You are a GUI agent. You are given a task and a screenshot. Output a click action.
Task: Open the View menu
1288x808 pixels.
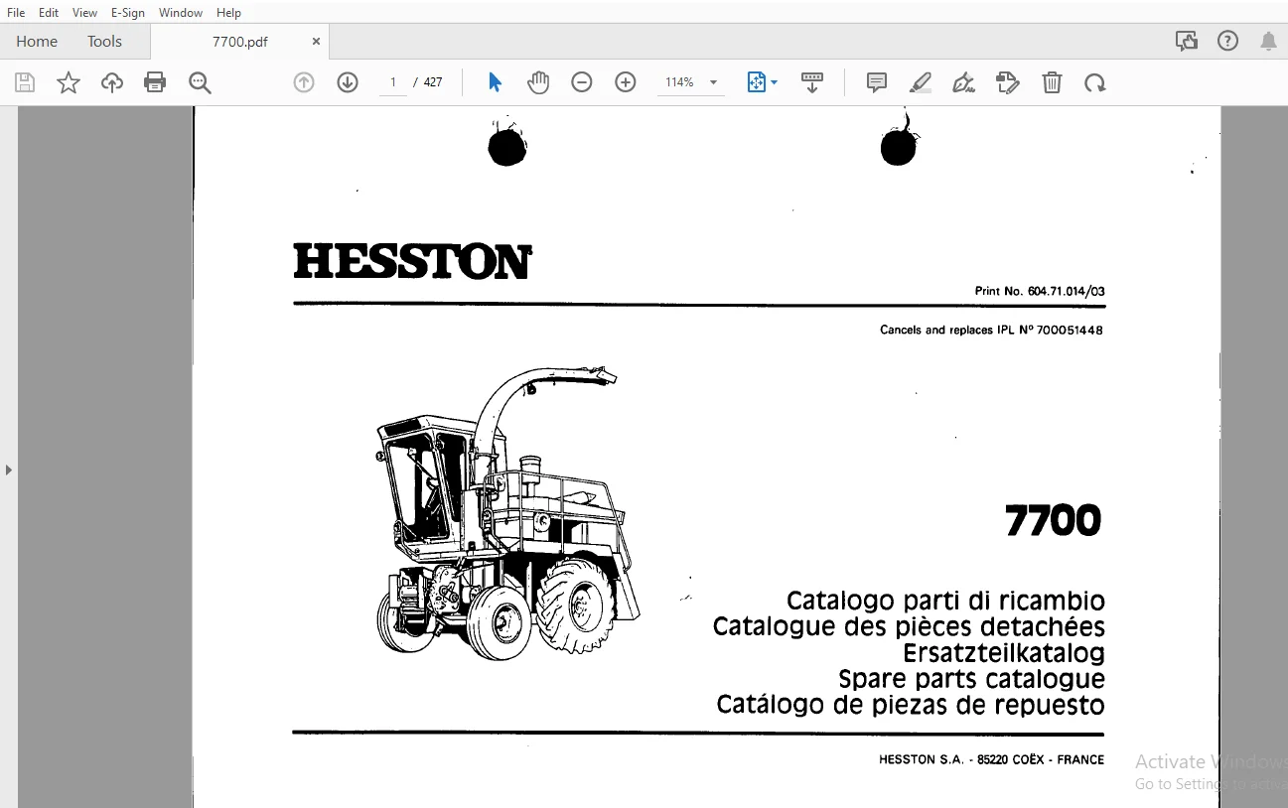click(85, 13)
